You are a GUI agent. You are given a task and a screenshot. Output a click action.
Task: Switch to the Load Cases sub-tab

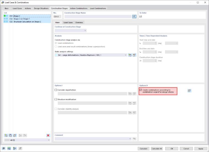[x=68, y=22]
